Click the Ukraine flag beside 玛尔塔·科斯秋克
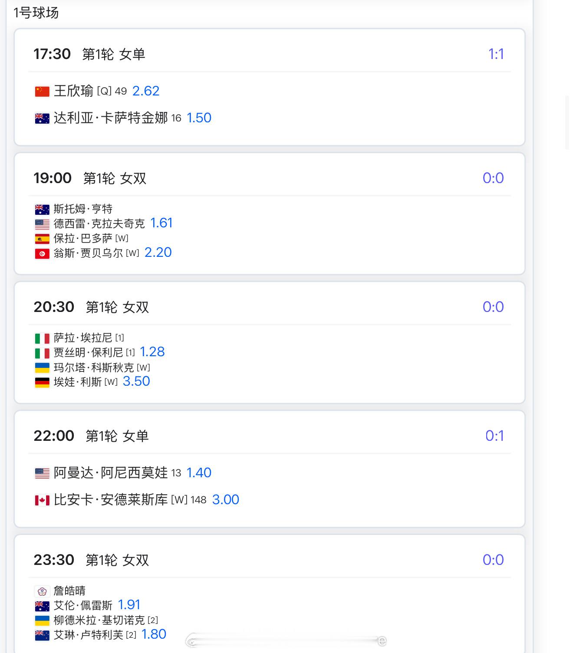 tap(42, 368)
